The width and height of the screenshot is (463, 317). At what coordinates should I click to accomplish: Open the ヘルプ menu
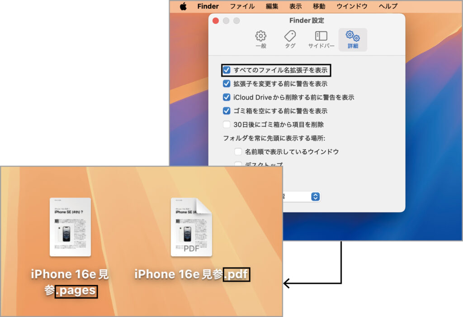pyautogui.click(x=388, y=6)
